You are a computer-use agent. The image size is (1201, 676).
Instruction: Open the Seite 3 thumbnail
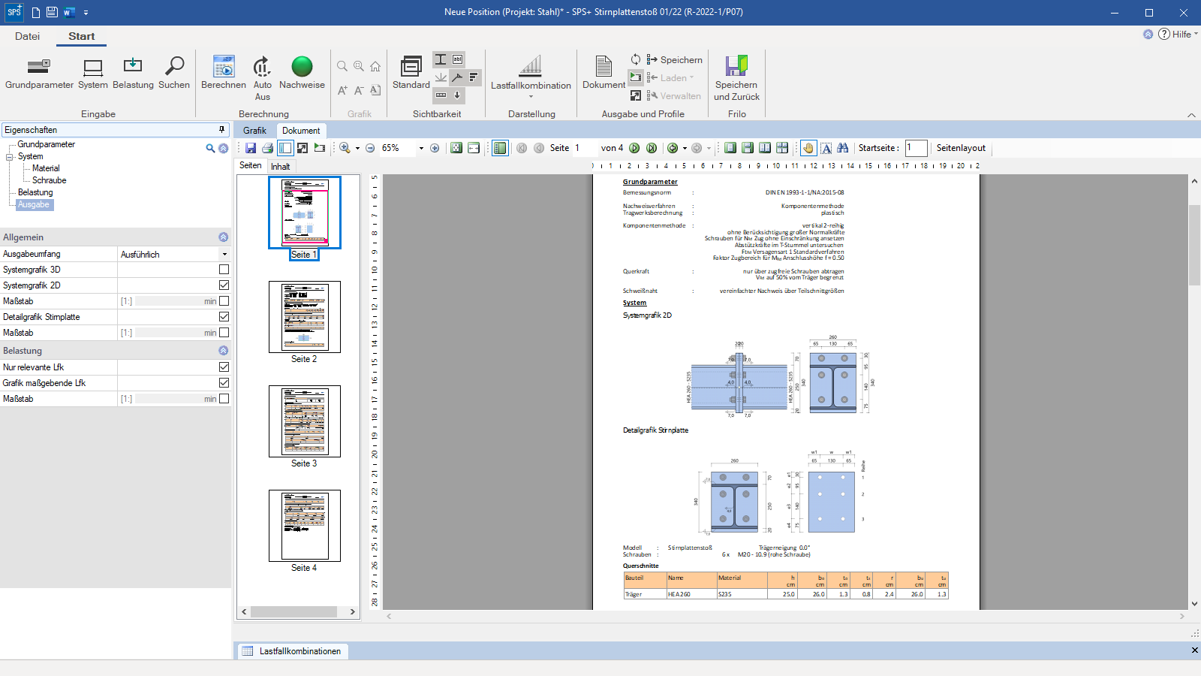click(x=305, y=421)
